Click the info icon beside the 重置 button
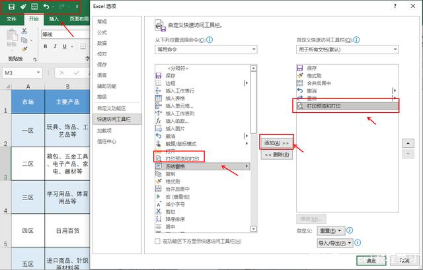Viewport: 423px width, 270px height. 350,230
